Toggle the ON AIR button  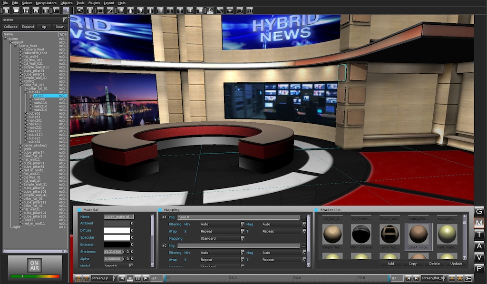tap(34, 265)
